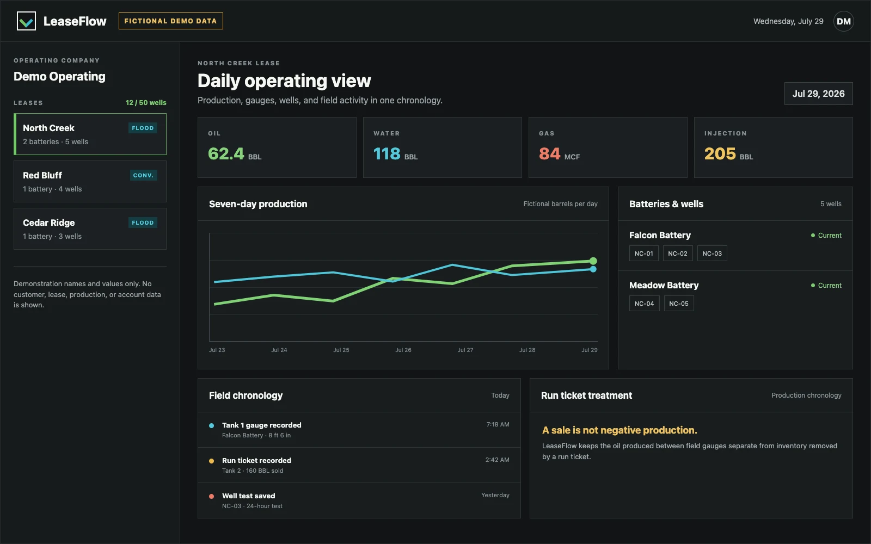Screen dimensions: 871x544
Task: Click the Injection 205 BBL card
Action: click(x=774, y=147)
